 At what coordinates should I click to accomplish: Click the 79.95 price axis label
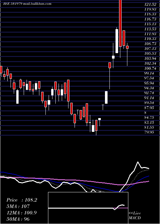pyautogui.click(x=149, y=132)
